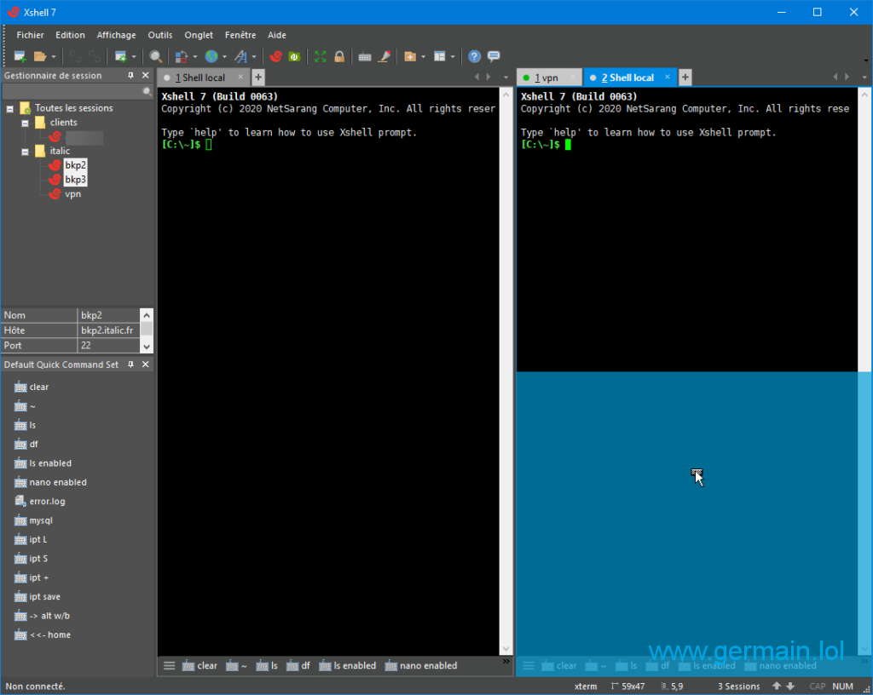This screenshot has width=873, height=695.
Task: Click the magnifier Find icon in toolbar
Action: [x=156, y=57]
